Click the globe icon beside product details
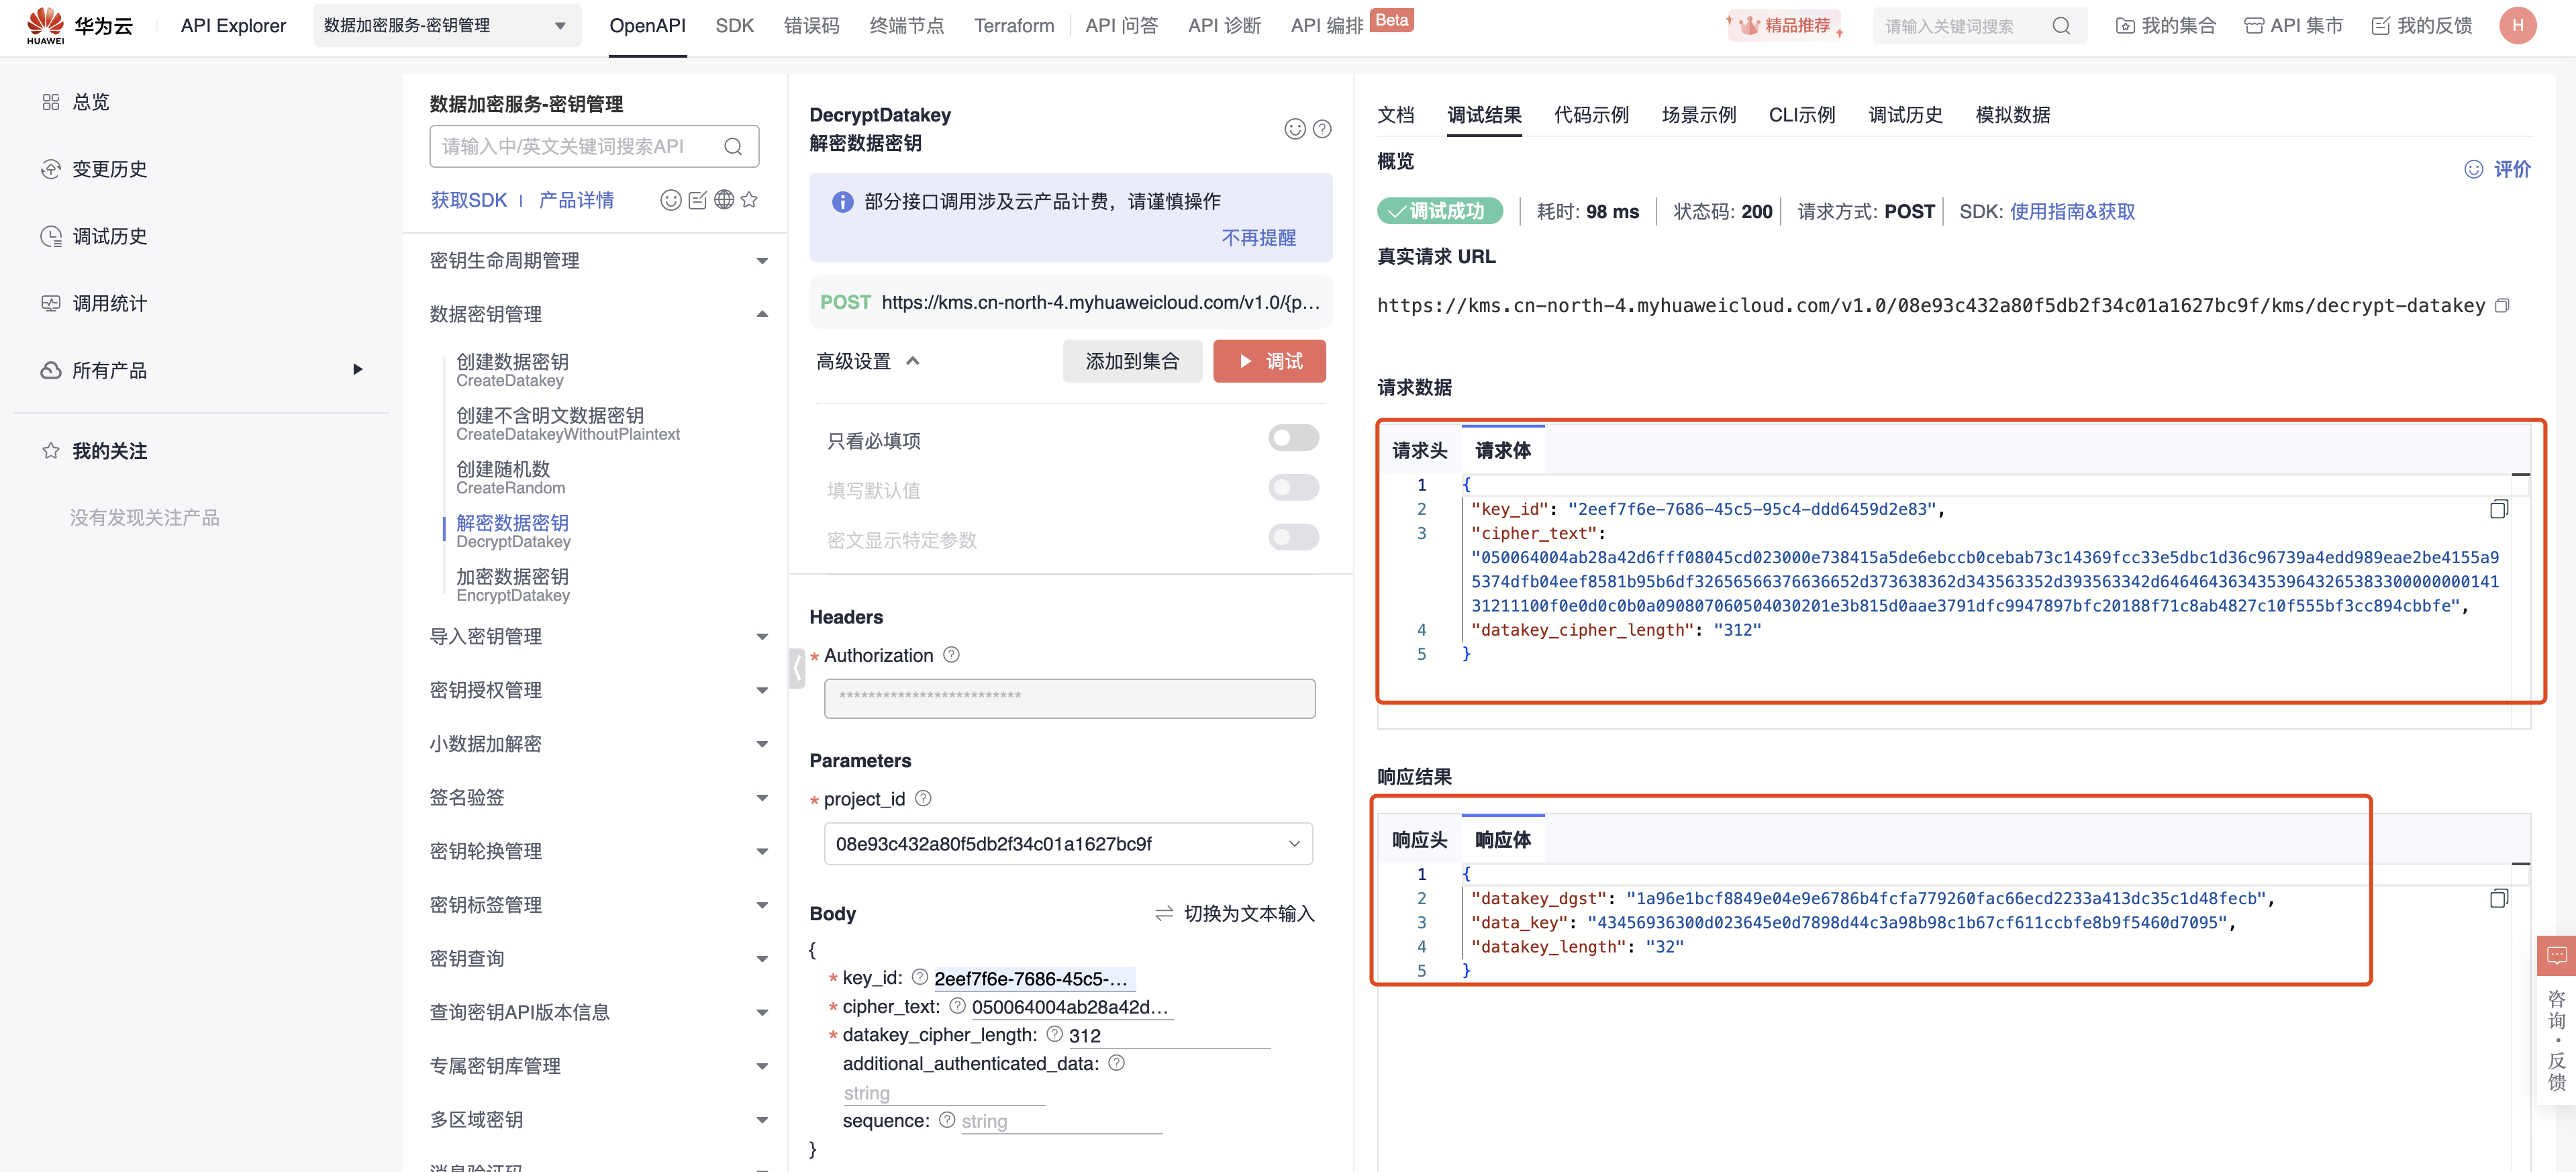Viewport: 2576px width, 1172px height. (x=724, y=200)
